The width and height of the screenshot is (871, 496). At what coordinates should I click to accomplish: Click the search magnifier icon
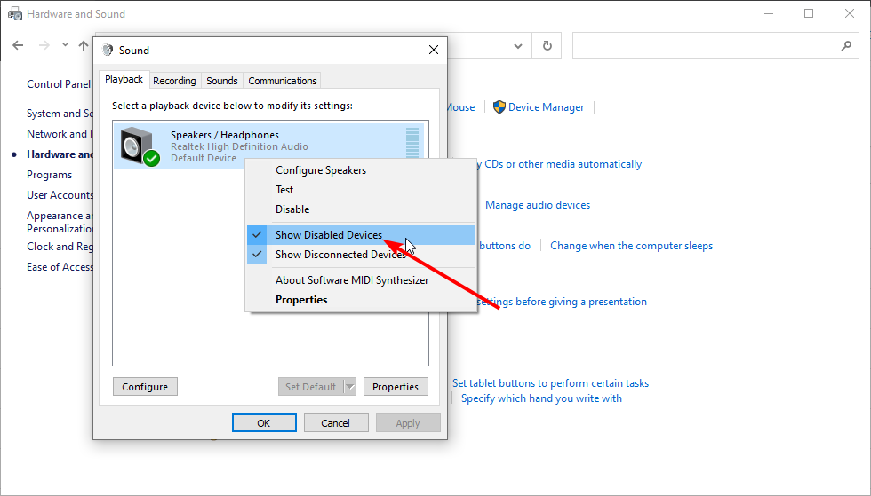point(846,45)
